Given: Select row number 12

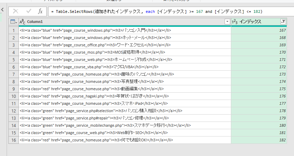Looking at the screenshot, I should point(14,111).
